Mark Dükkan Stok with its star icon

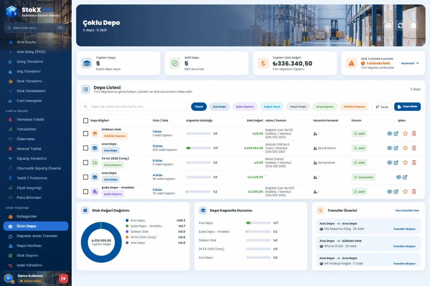point(405,133)
